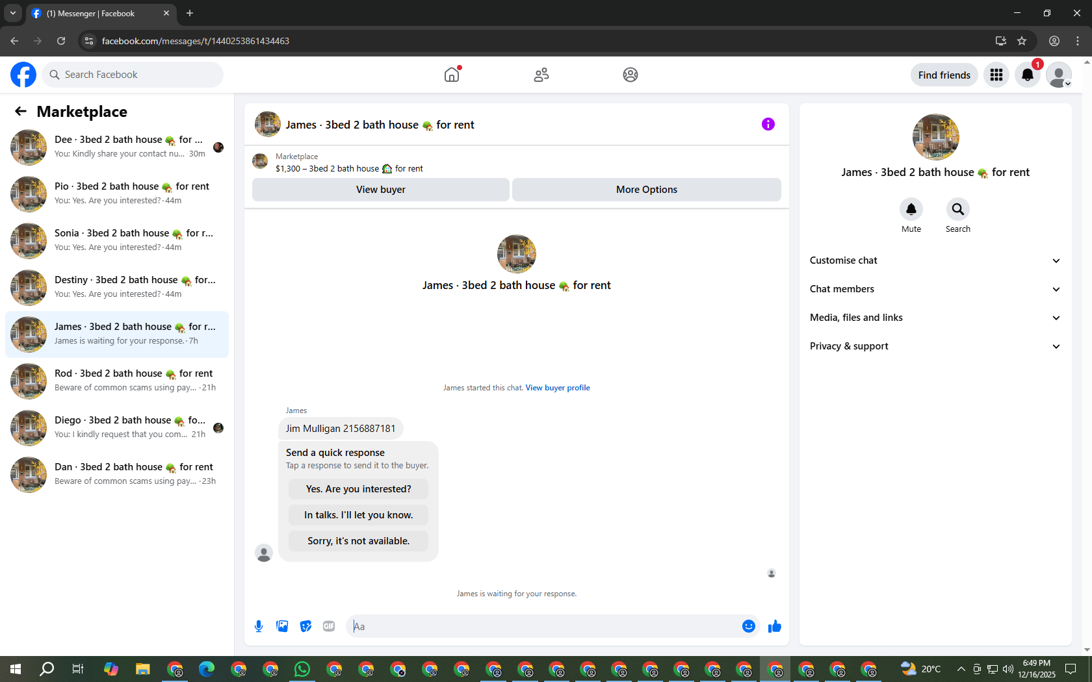Viewport: 1092px width, 682px height.
Task: Open the account profile avatar menu
Action: tap(1059, 75)
